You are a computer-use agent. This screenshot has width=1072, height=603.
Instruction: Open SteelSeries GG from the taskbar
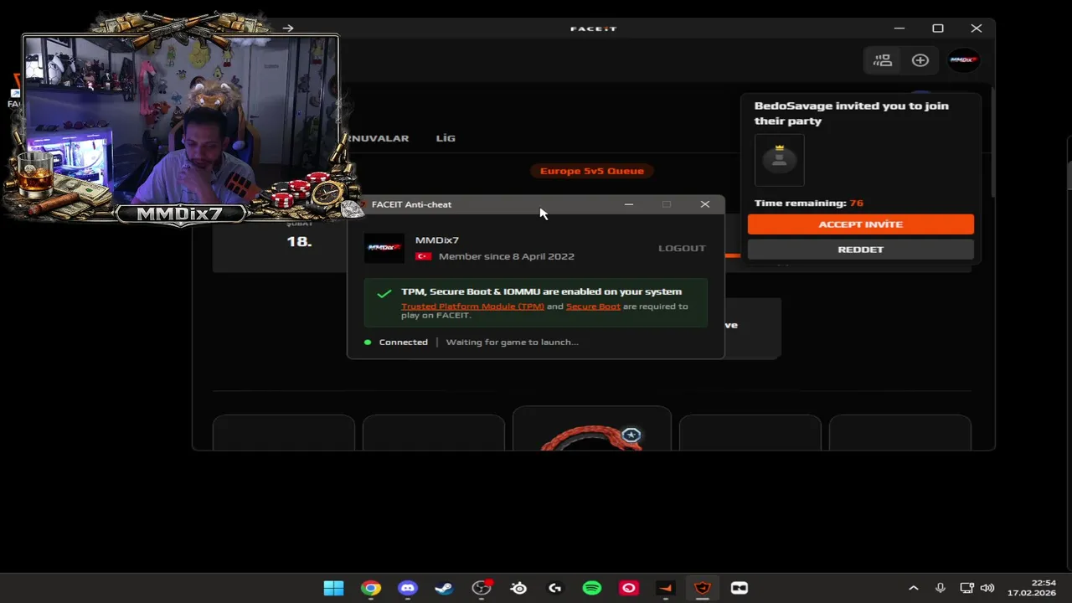pyautogui.click(x=518, y=588)
